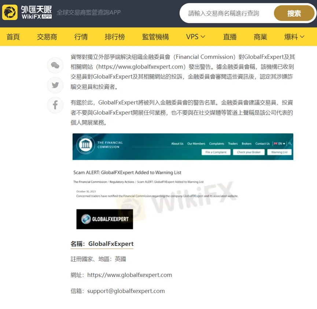Share the article via the Twitter icon
The height and width of the screenshot is (309, 317).
tap(55, 85)
